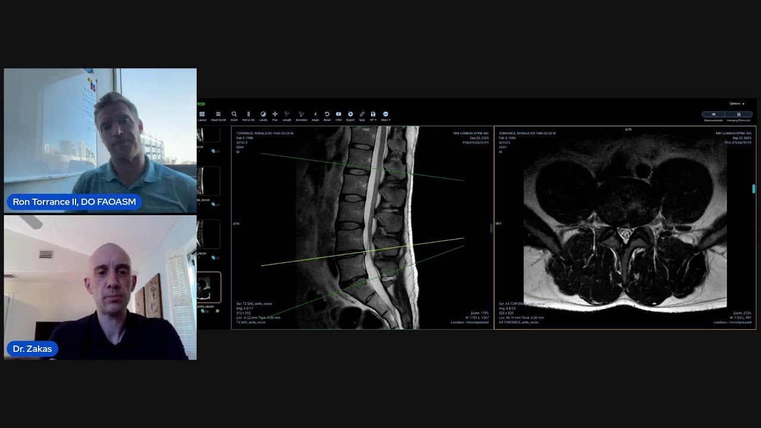Pick the Annotate tool
761x428 pixels.
[x=301, y=115]
